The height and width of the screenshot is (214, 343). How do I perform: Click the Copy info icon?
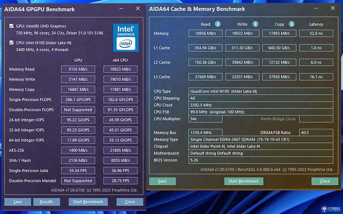click(x=292, y=24)
